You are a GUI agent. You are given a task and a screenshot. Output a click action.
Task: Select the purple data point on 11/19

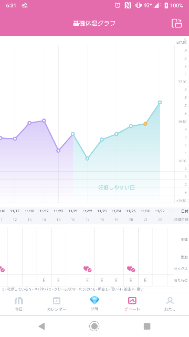click(x=44, y=121)
